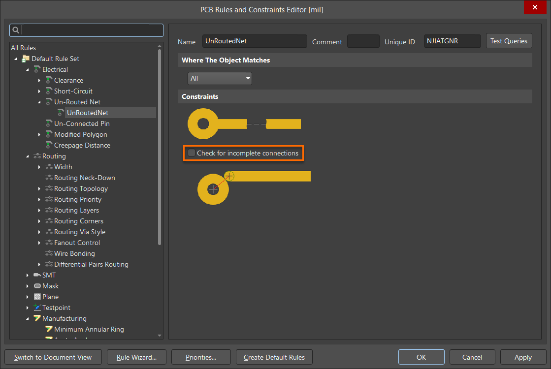The width and height of the screenshot is (551, 369).
Task: Click the Un-Routed Net rule type icon
Action: pos(49,102)
